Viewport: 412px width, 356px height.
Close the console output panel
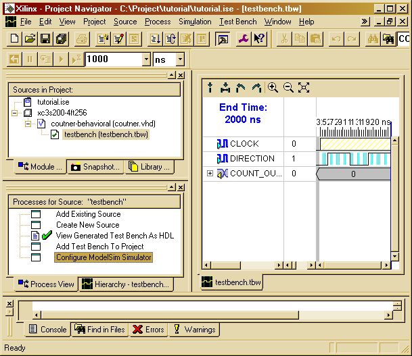coord(9,303)
